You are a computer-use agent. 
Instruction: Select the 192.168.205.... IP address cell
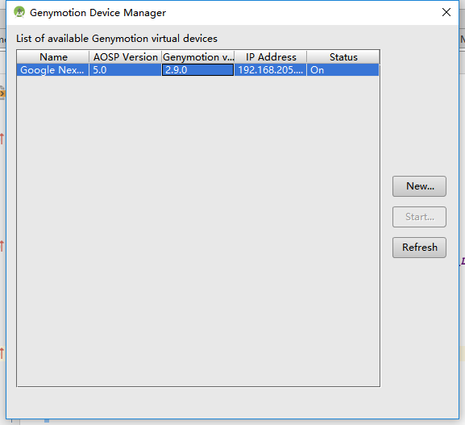pyautogui.click(x=271, y=70)
